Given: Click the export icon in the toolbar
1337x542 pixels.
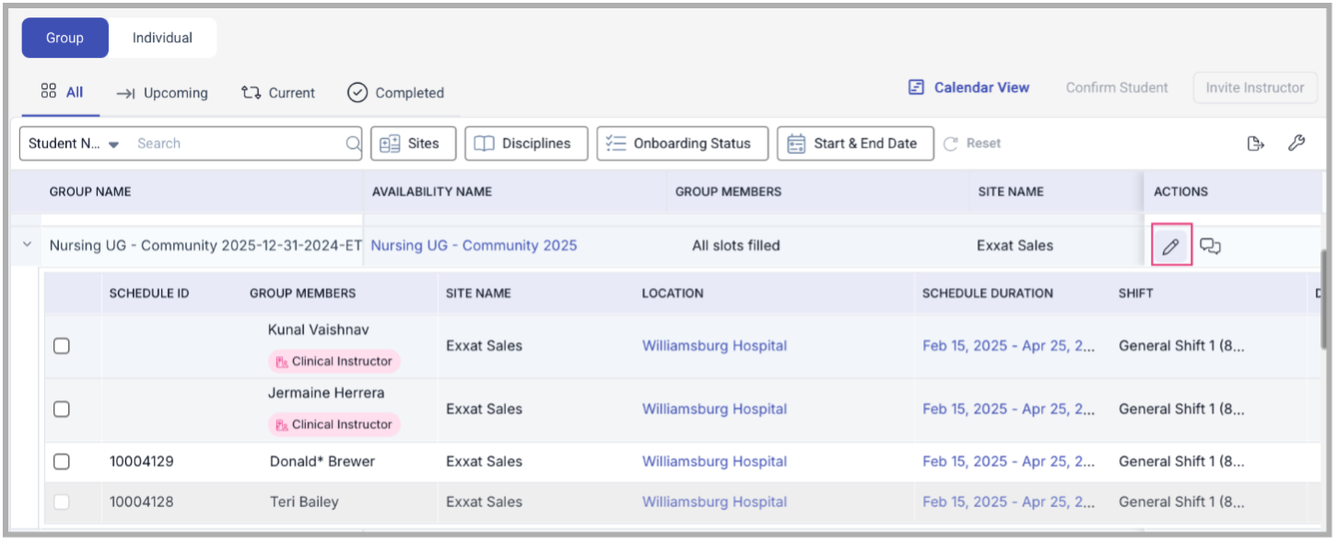Looking at the screenshot, I should click(x=1255, y=144).
